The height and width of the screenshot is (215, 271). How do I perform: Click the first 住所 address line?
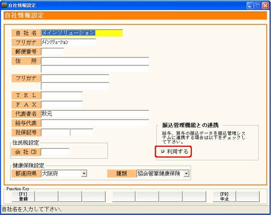(95, 61)
